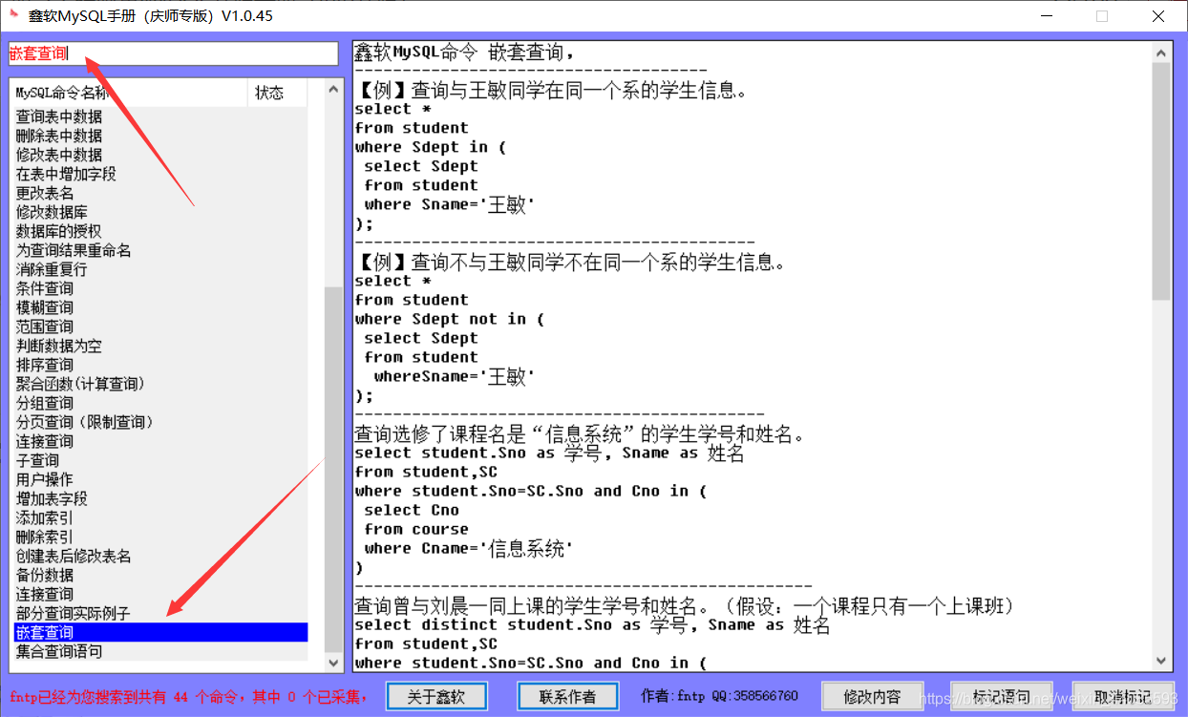
Task: Click the command list scrollbar thumb
Action: coord(333,468)
